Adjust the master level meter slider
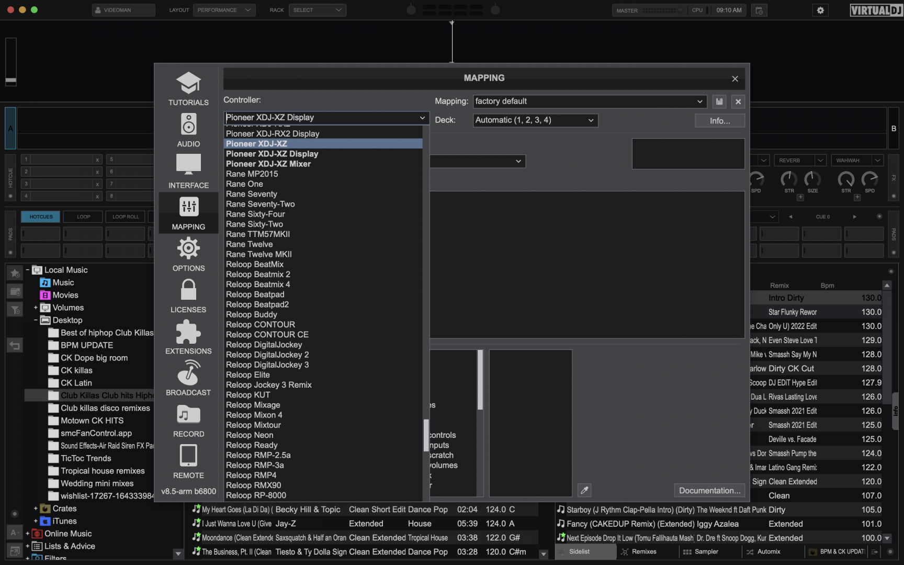Viewport: 904px width, 565px height. click(x=662, y=10)
